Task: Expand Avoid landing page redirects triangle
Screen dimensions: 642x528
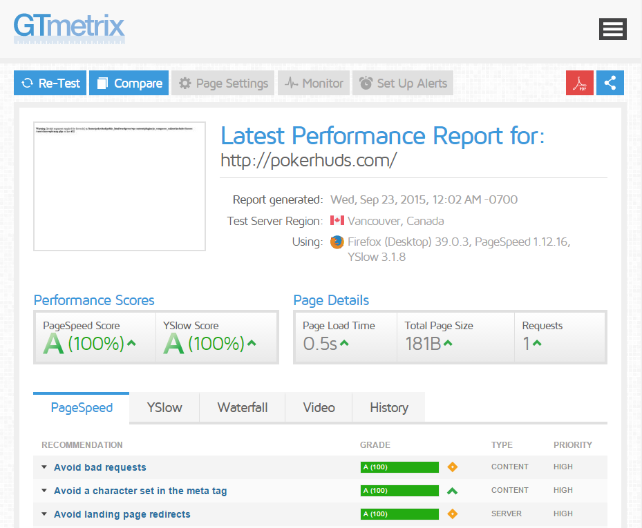Action: pos(44,514)
